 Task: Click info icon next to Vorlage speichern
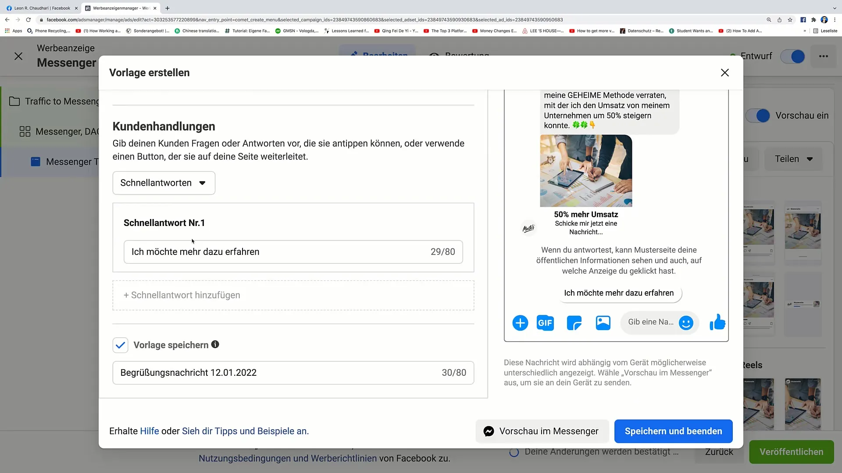tap(215, 344)
